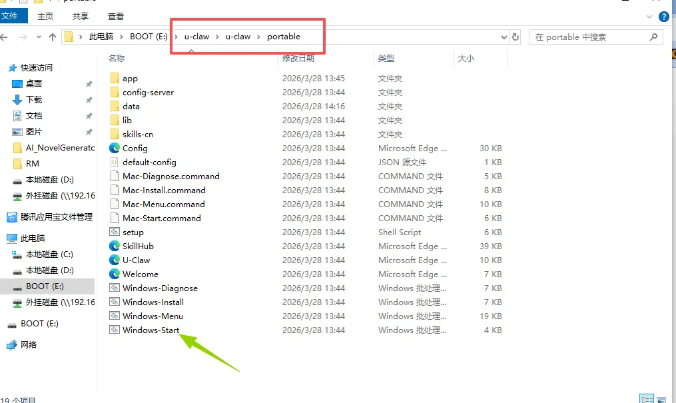Switch to the 共享 ribbon tab
The image size is (676, 403).
point(80,17)
